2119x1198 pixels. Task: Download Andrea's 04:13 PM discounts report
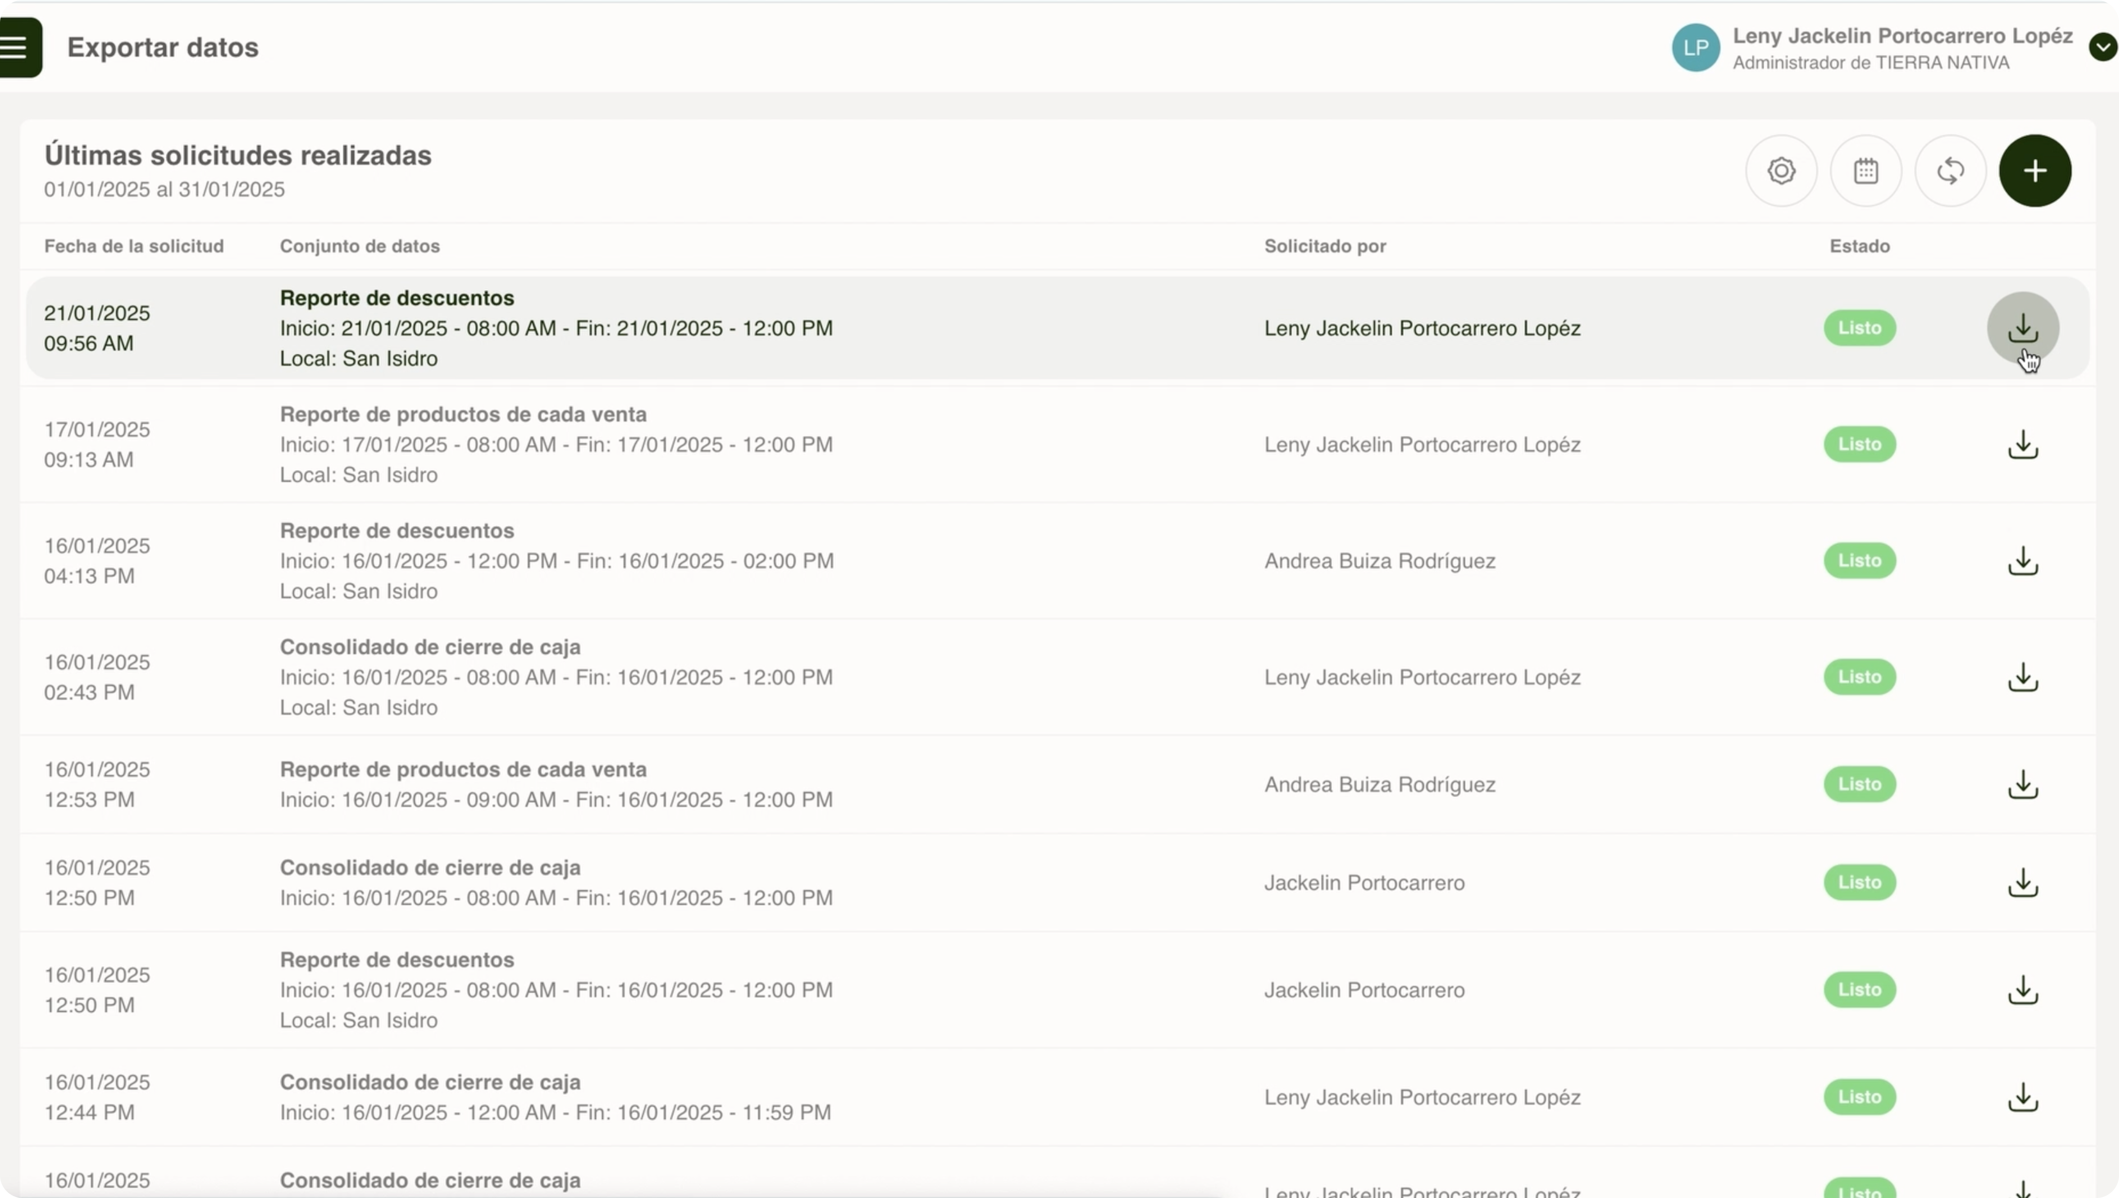point(2023,561)
